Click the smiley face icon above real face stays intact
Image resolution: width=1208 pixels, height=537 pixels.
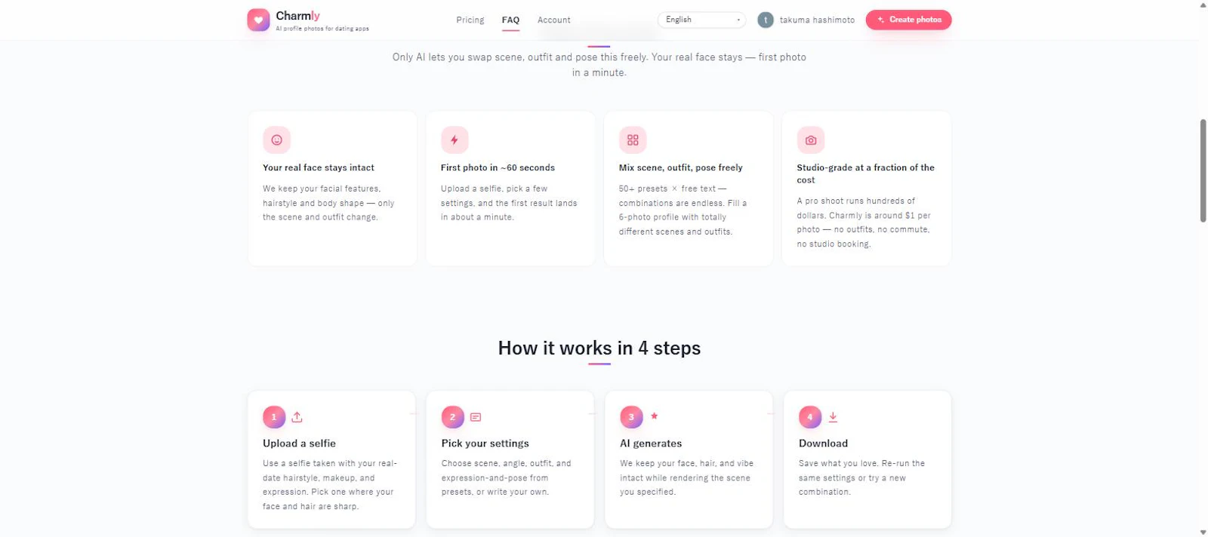click(276, 140)
